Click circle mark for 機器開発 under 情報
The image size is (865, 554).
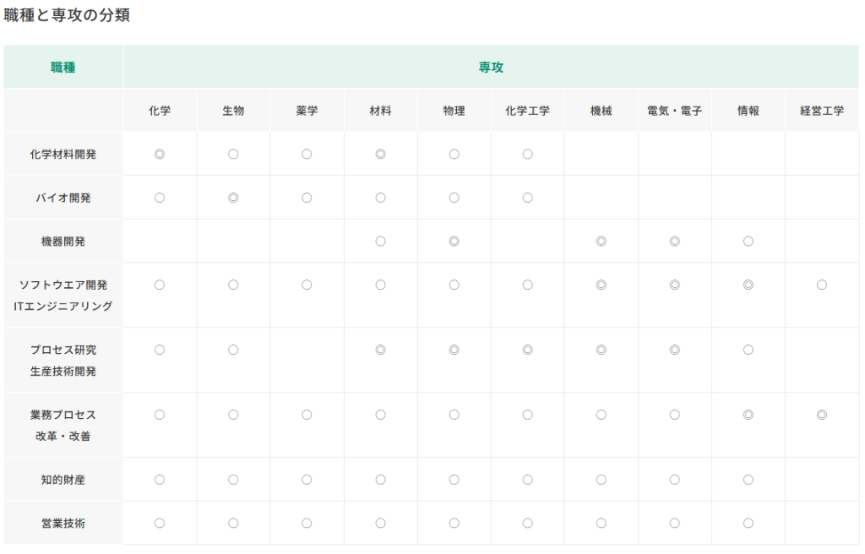click(x=748, y=242)
